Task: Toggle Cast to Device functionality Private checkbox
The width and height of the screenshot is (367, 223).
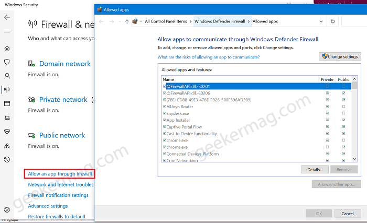Action: [x=328, y=133]
